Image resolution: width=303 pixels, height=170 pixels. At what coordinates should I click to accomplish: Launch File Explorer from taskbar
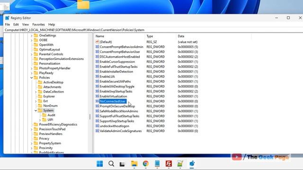tap(134, 164)
